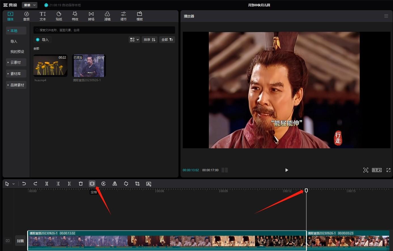Viewport: 393px width, 251px height.
Task: Select the 提取音频20230926-1 media thumbnail
Action: [89, 66]
